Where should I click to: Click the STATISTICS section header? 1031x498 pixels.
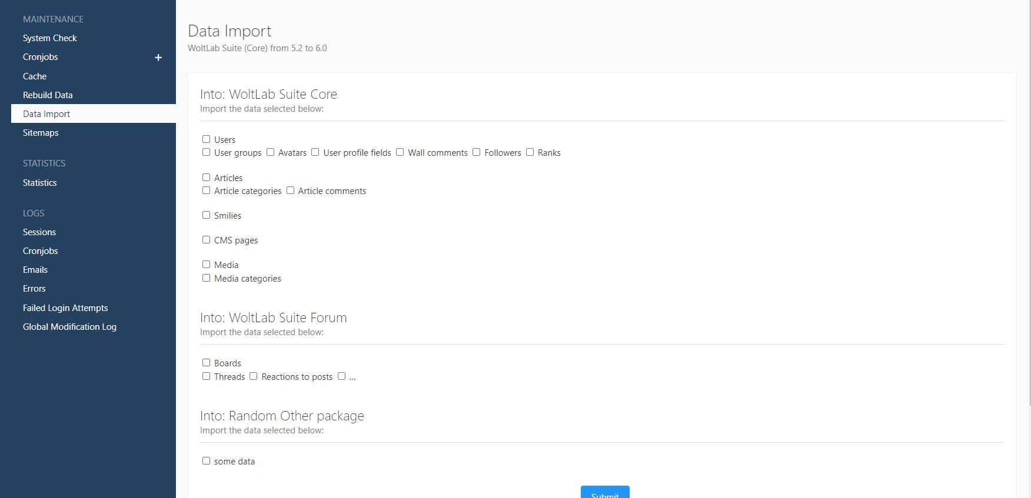44,163
